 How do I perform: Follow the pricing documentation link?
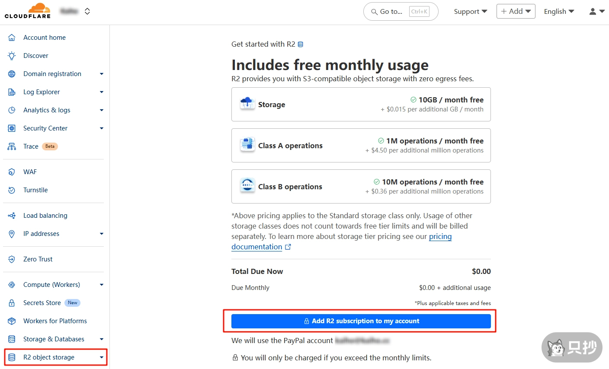point(256,247)
